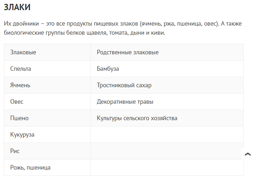Click the empty cell beside Кукуруза

tap(167, 135)
